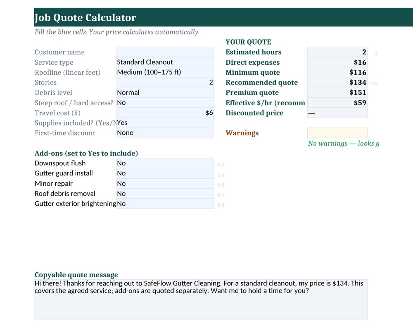Click the 'Gutter guard install' label
413x328 pixels.
point(64,173)
